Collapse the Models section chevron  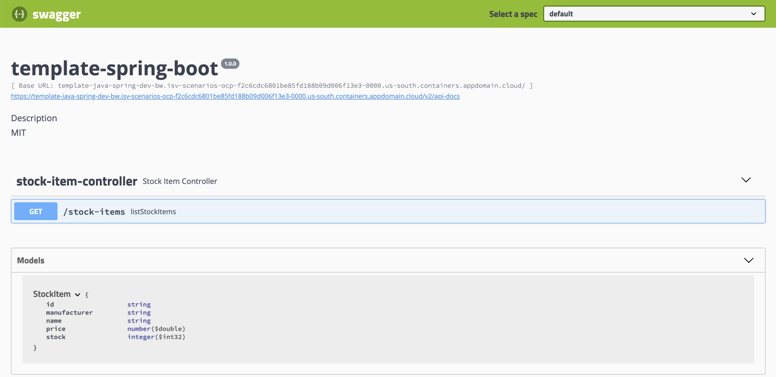[x=748, y=261]
